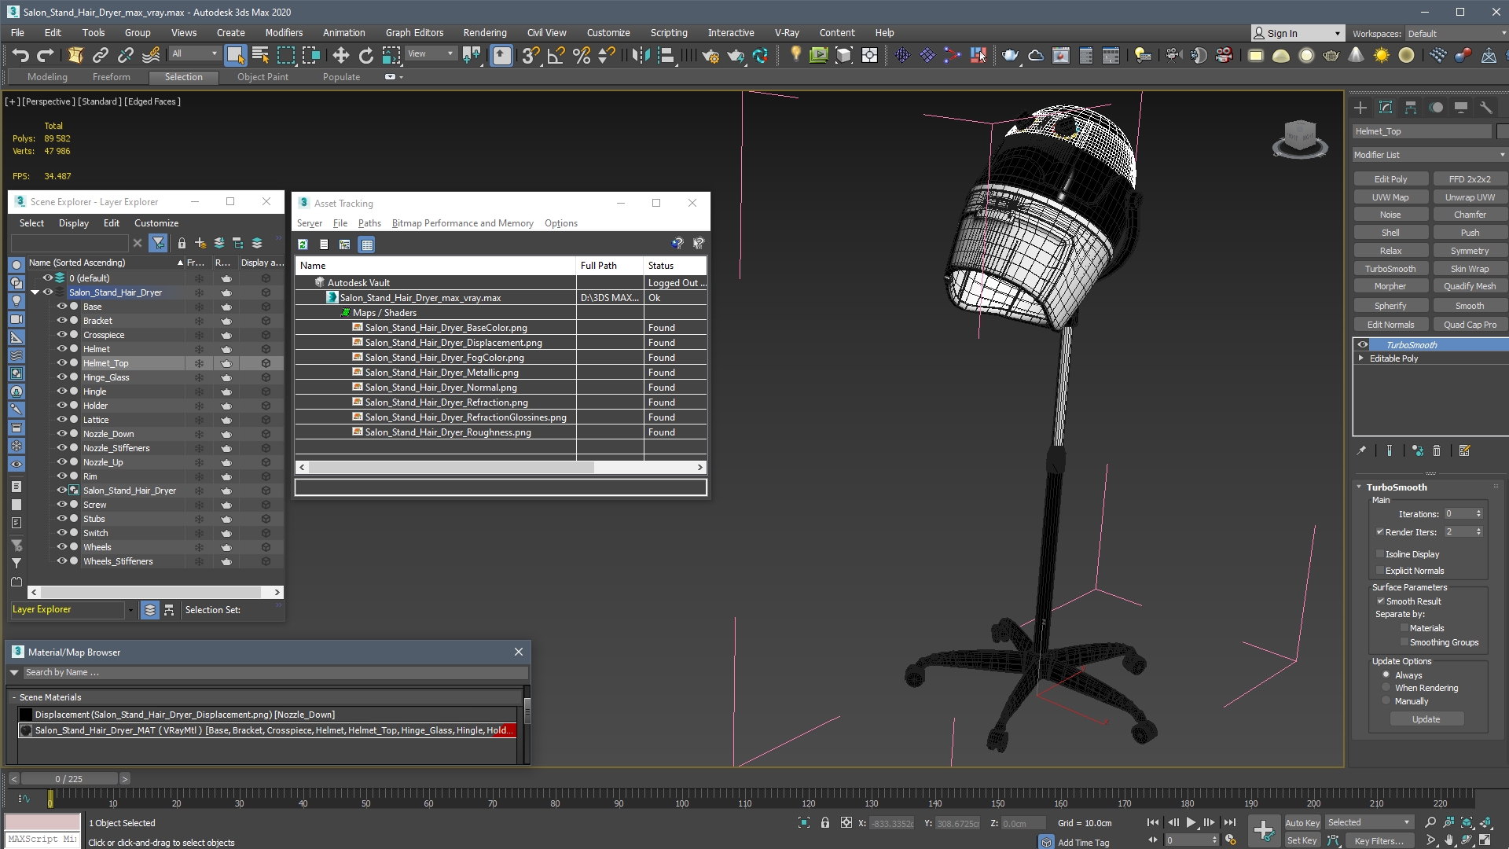Enable the Explicit Normals checkbox
Image resolution: width=1509 pixels, height=849 pixels.
tap(1380, 571)
